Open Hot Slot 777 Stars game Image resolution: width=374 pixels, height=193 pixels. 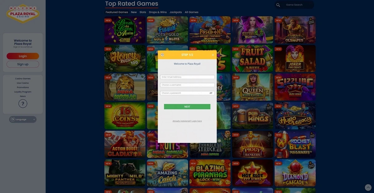pyautogui.click(x=252, y=173)
